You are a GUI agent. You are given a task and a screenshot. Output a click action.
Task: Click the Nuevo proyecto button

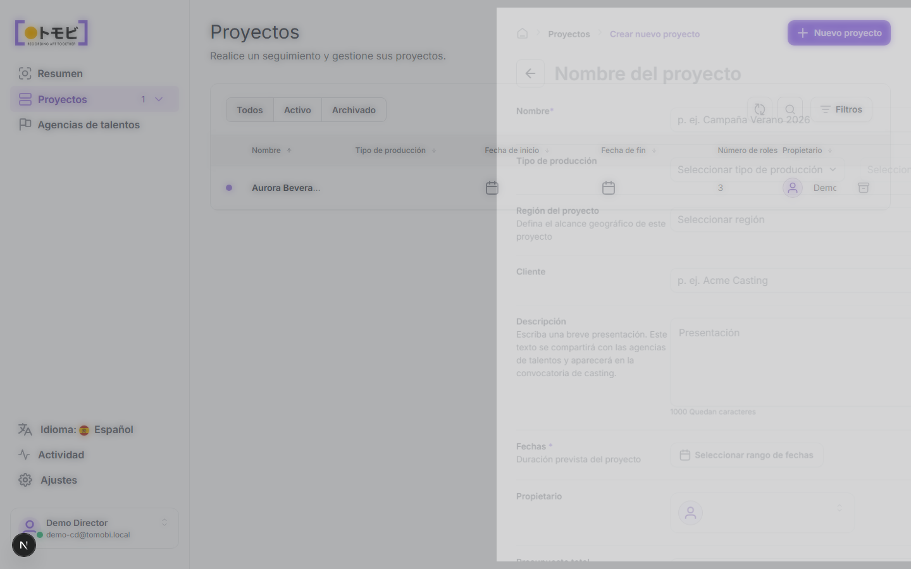click(839, 33)
